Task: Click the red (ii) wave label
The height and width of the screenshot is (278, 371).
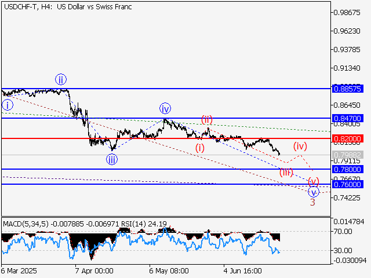Action: tap(207, 120)
